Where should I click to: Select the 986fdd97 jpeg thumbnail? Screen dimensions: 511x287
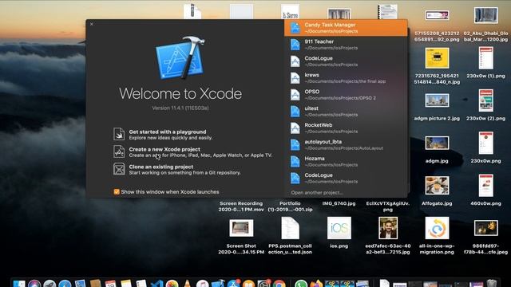[486, 228]
